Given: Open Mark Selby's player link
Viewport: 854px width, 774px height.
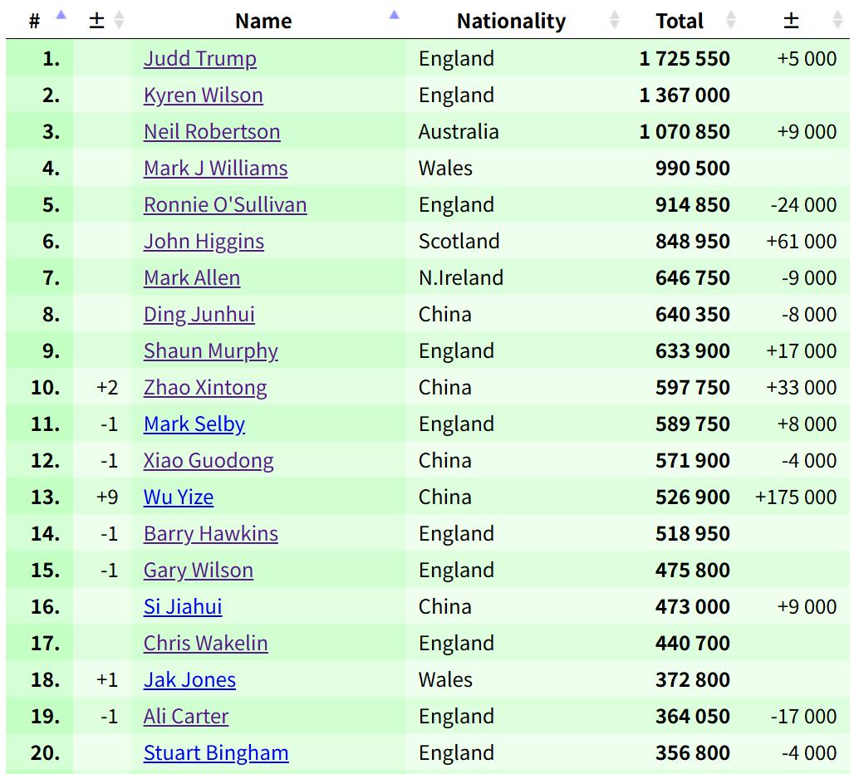Looking at the screenshot, I should click(194, 424).
